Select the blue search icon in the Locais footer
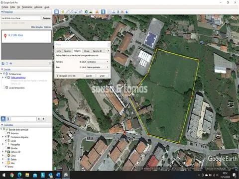The height and width of the screenshot is (179, 239). pyautogui.click(x=3, y=119)
